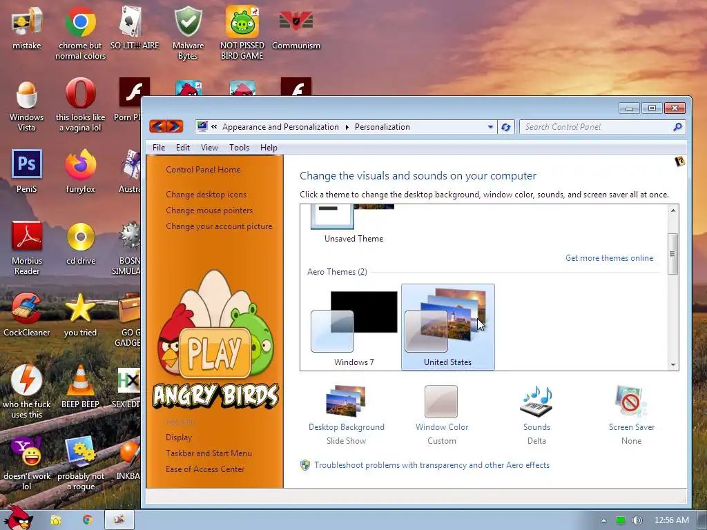Screen dimensions: 707x530
Task: Open the blue brush cleaner desktop icon
Action: pyautogui.click(x=27, y=308)
